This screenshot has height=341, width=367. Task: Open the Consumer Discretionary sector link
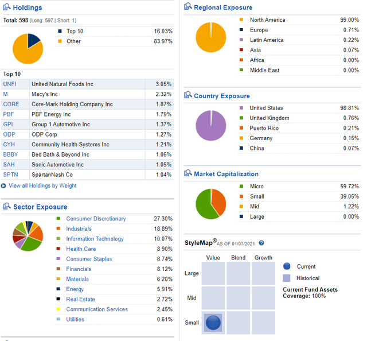pyautogui.click(x=96, y=219)
